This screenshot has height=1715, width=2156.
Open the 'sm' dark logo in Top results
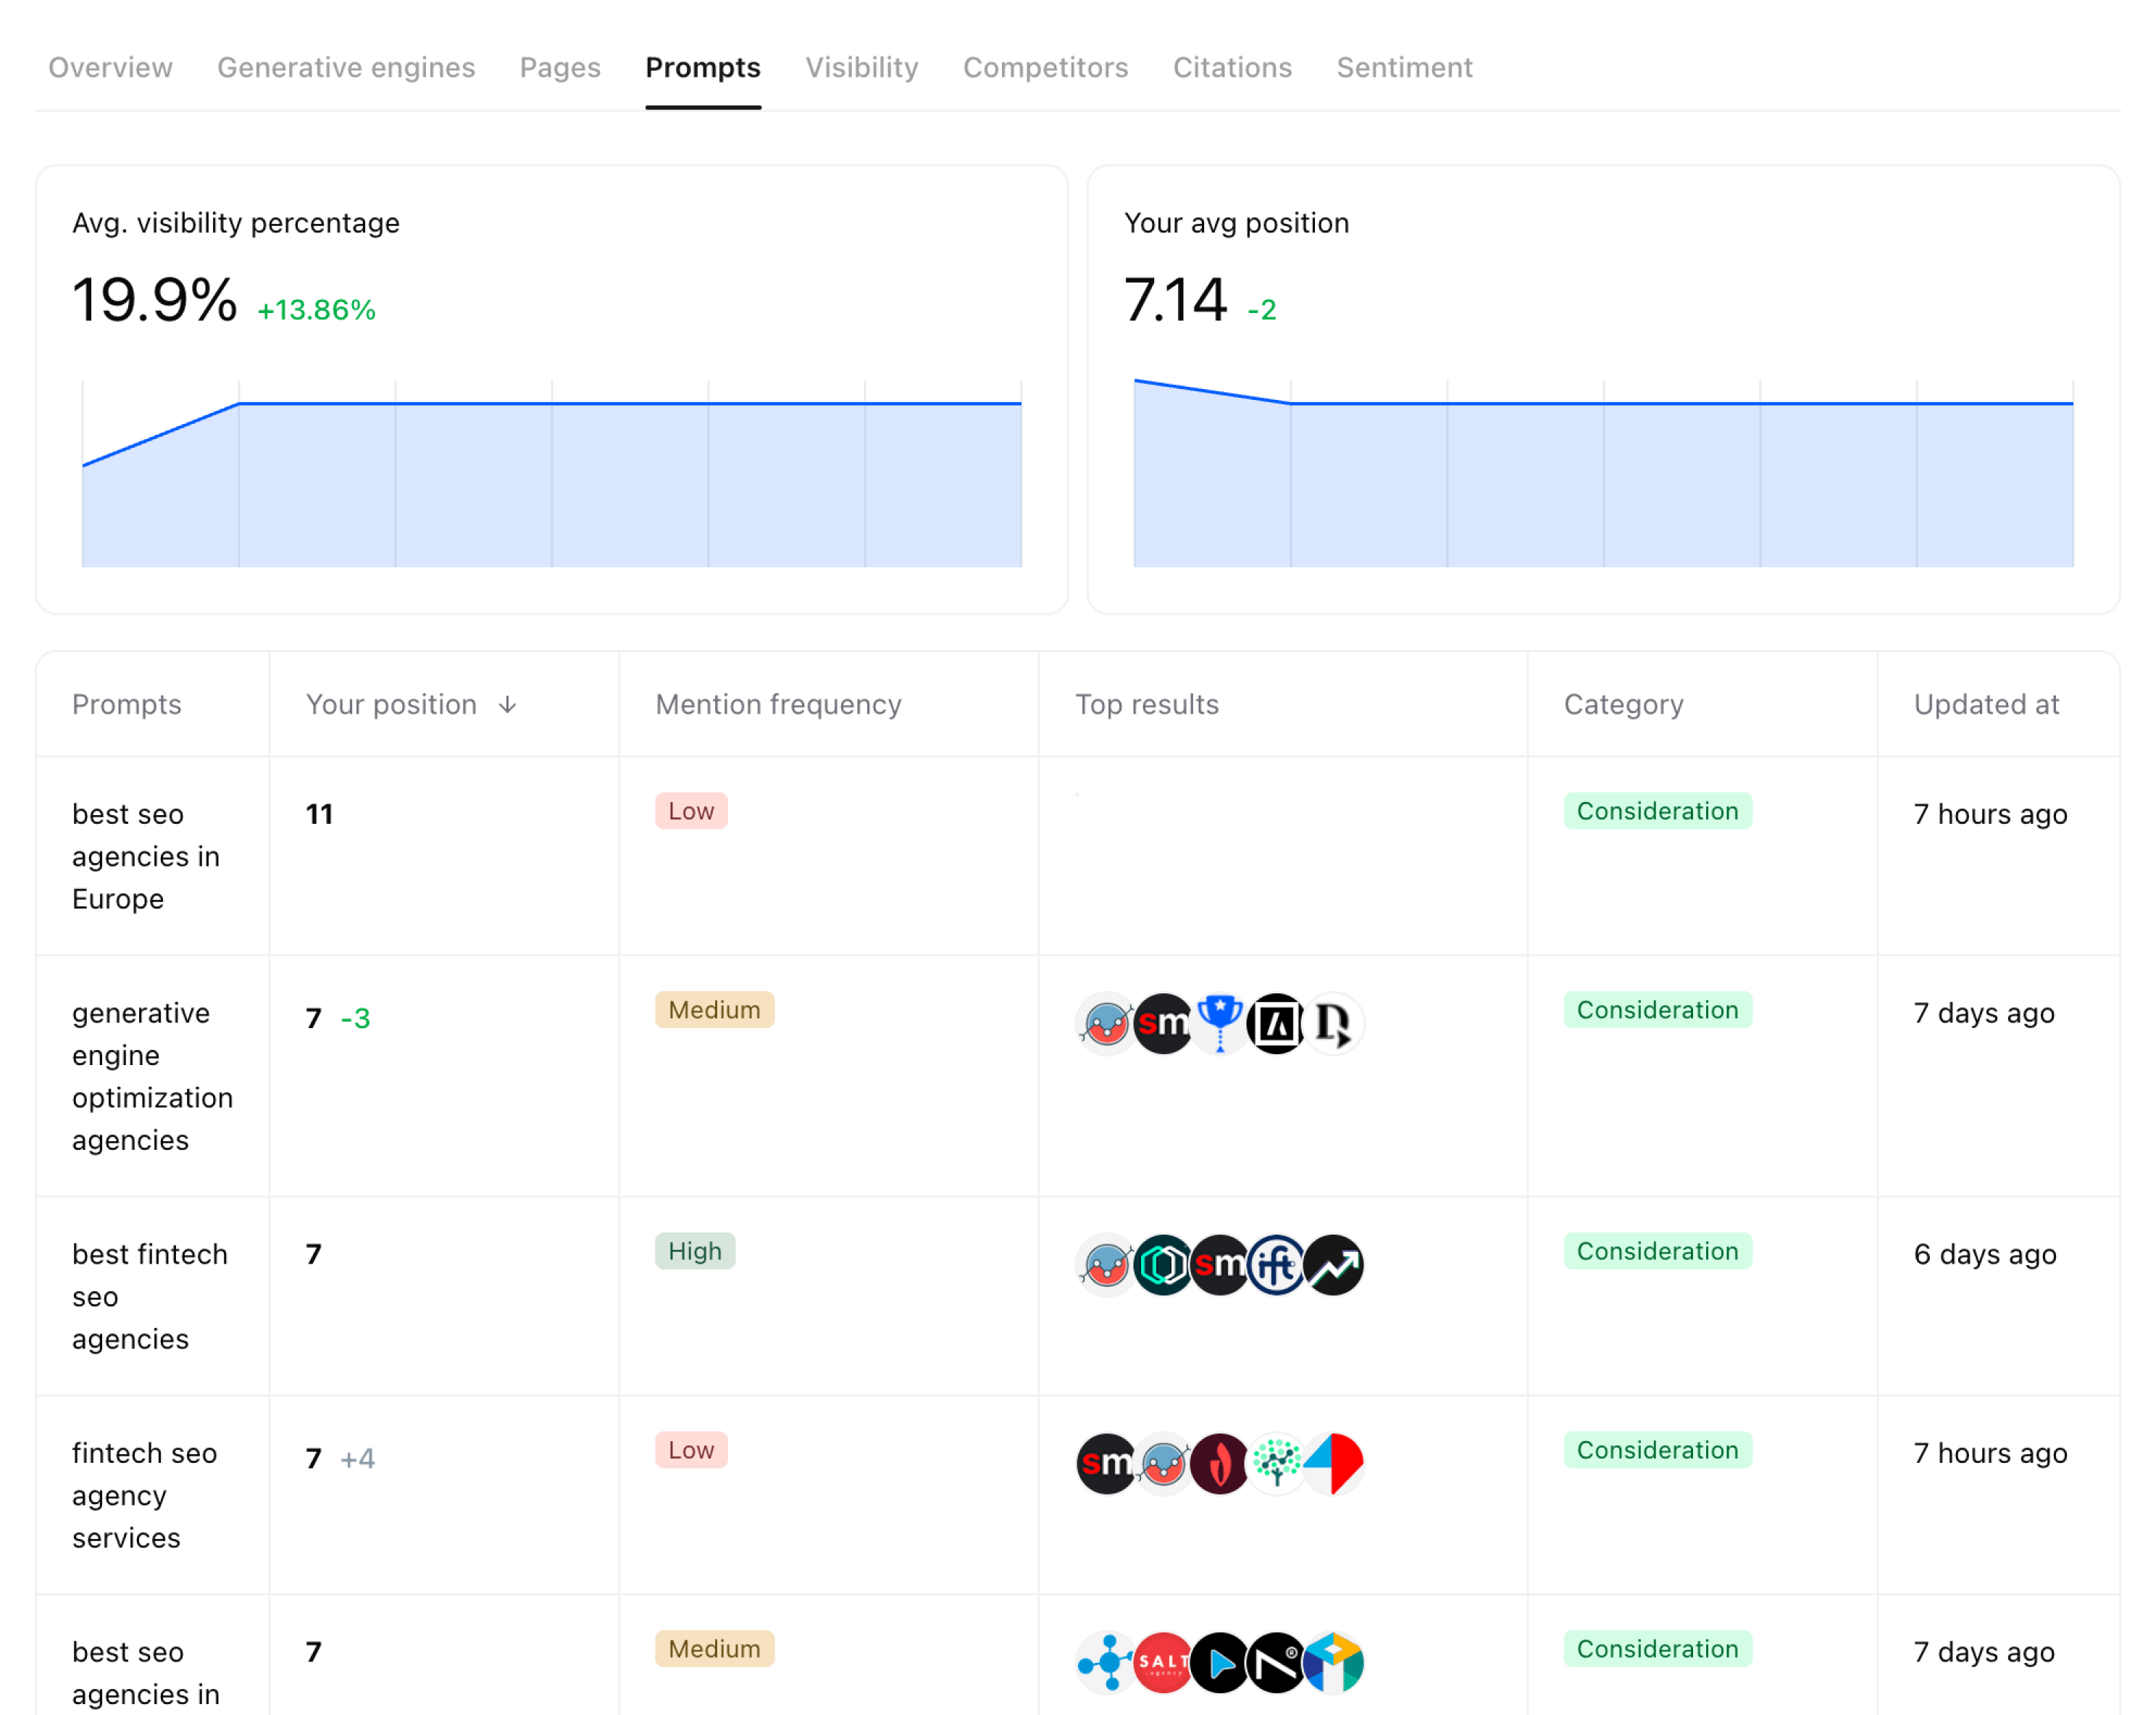1163,1023
